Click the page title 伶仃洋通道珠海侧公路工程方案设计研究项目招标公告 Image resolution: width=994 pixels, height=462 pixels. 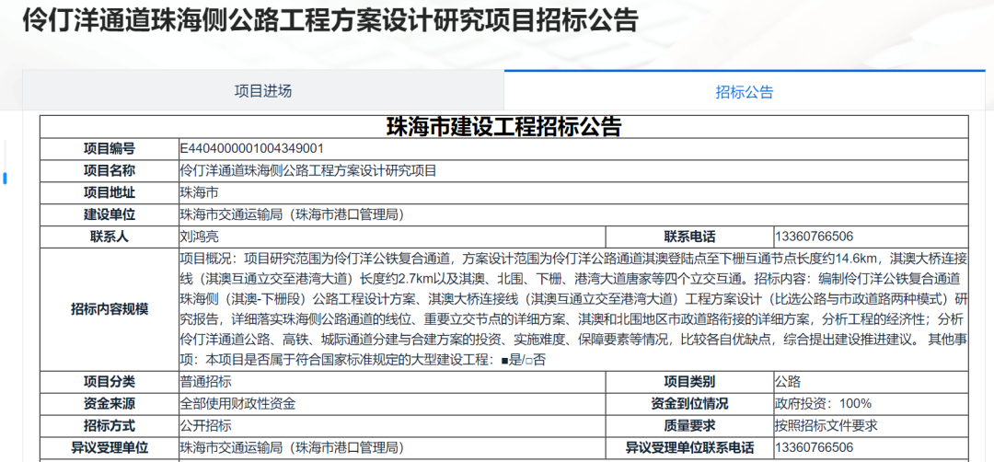click(x=330, y=21)
